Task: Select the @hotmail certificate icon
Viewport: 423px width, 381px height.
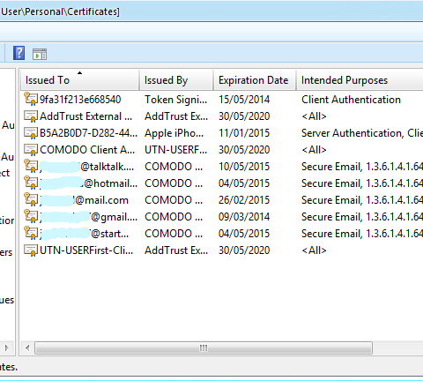Action: (31, 183)
